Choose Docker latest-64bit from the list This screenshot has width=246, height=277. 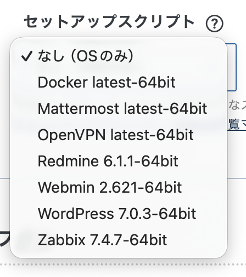(119, 82)
